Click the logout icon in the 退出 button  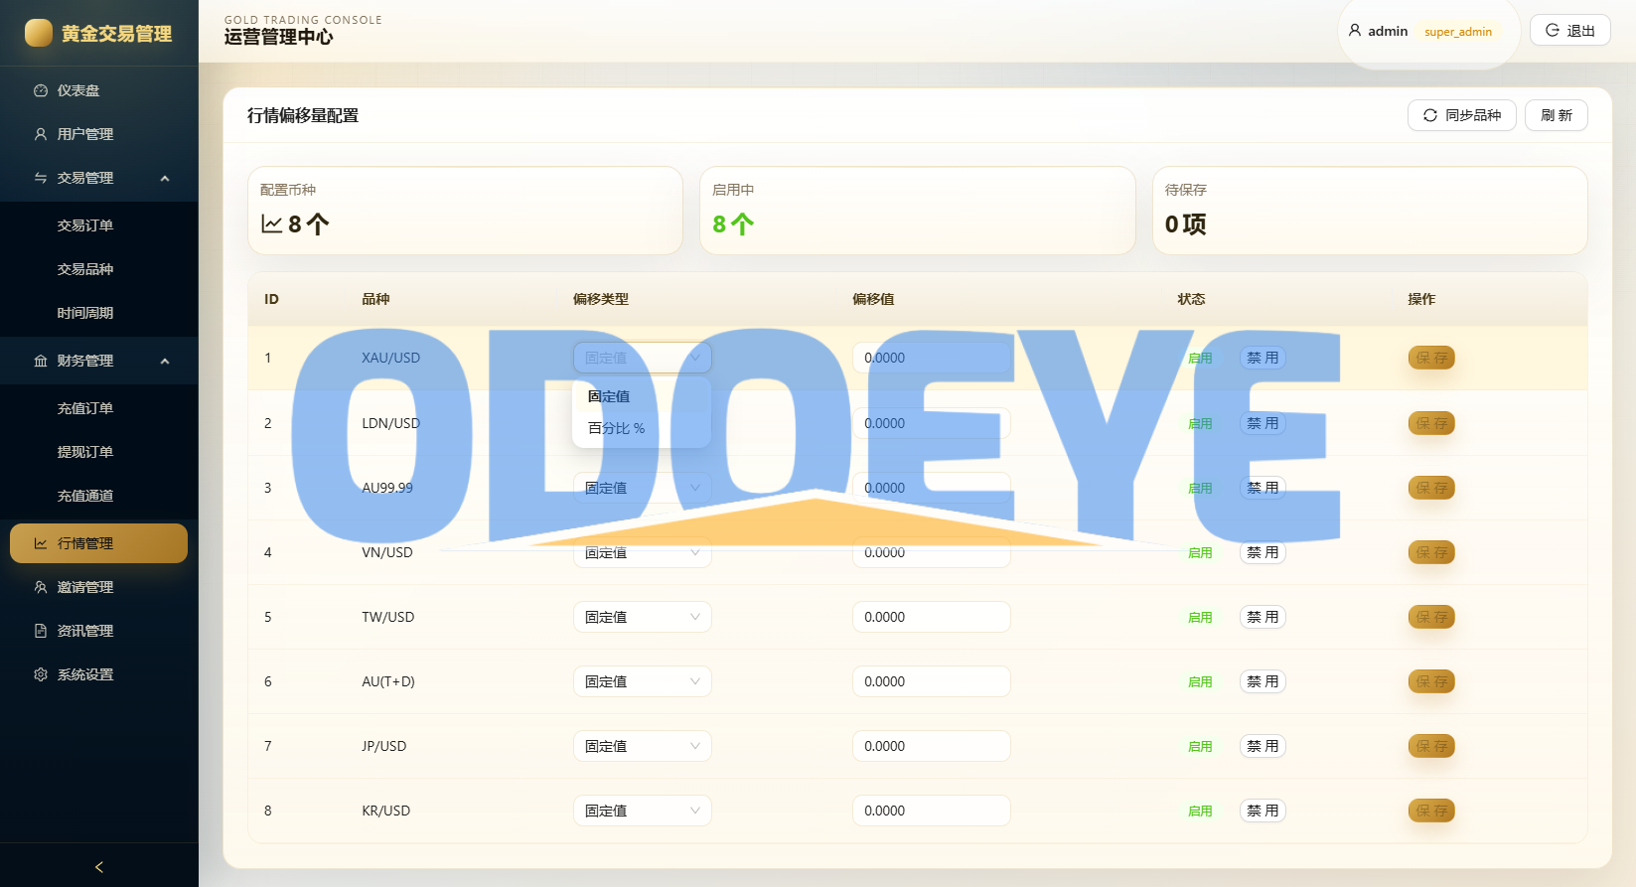coord(1553,30)
